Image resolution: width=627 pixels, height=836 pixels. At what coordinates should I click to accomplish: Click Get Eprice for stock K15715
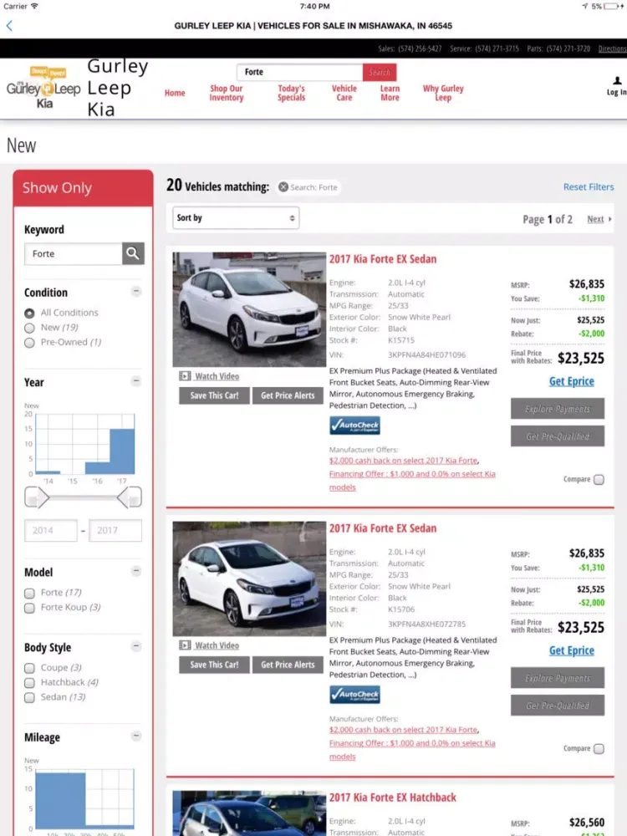572,381
